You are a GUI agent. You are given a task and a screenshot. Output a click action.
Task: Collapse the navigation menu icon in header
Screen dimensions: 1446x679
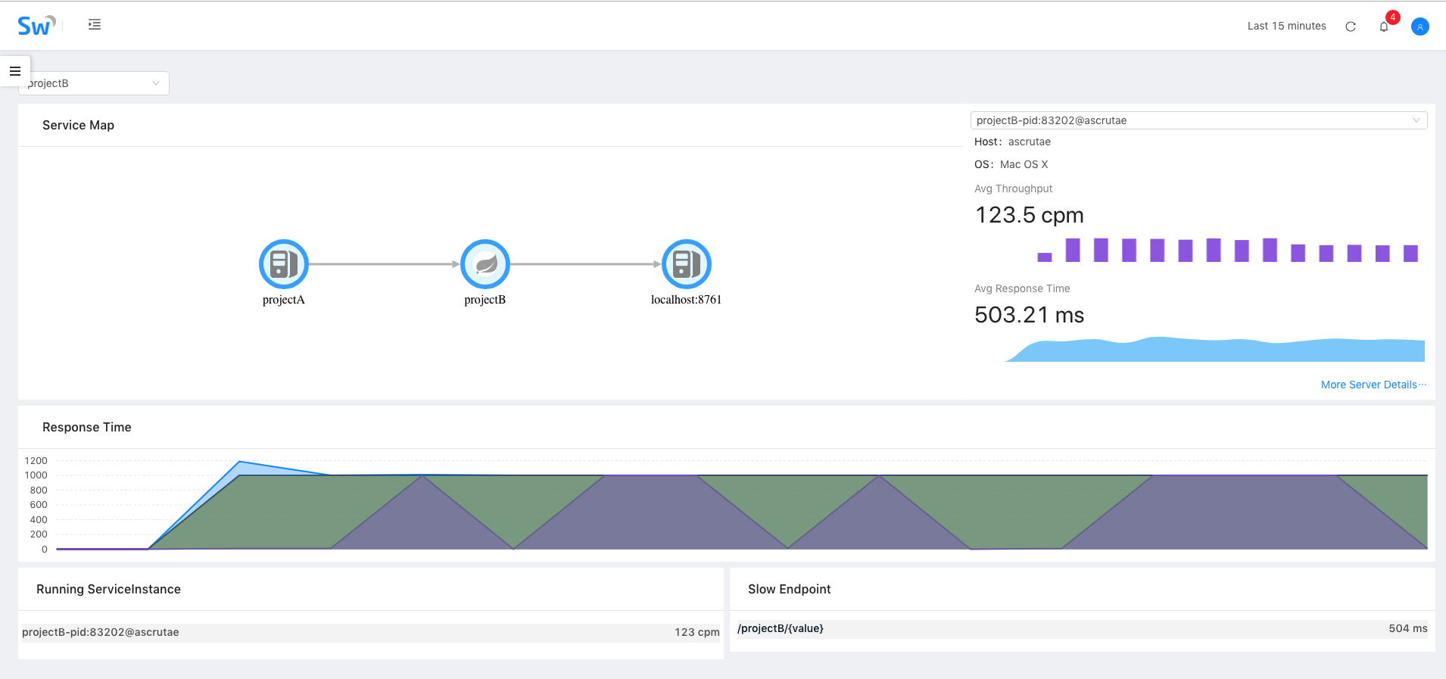click(95, 25)
